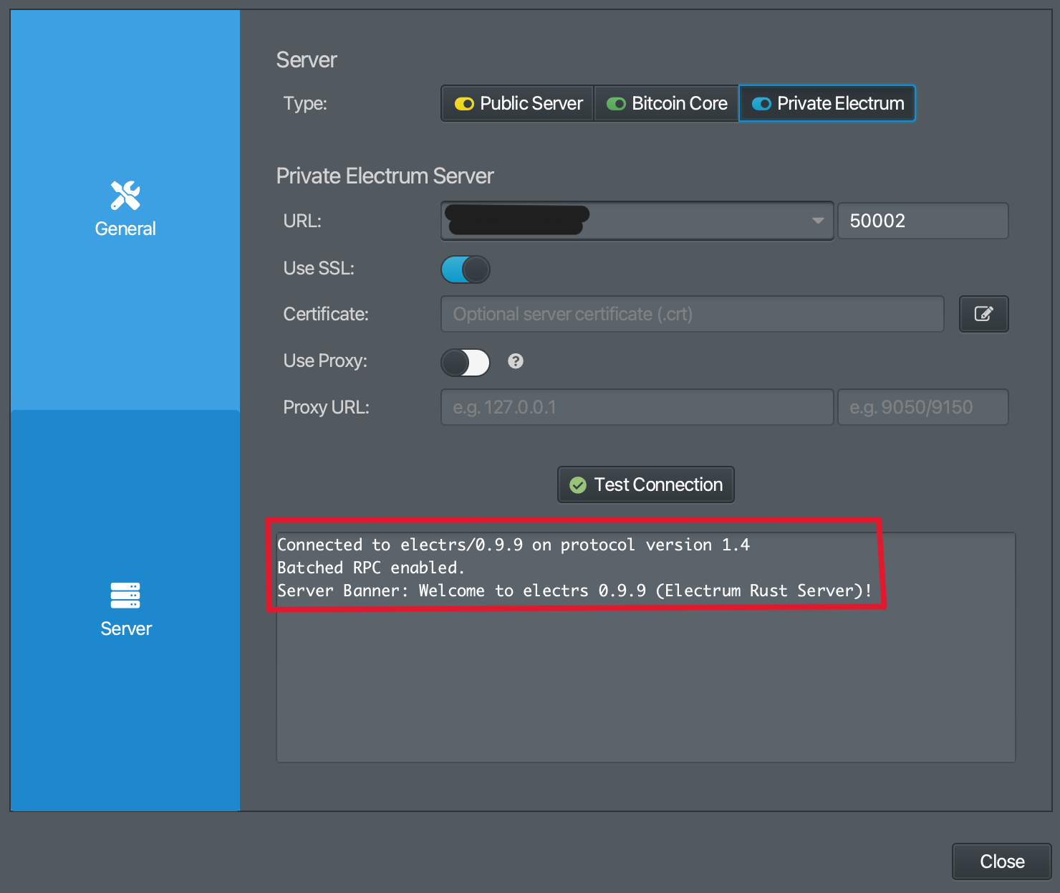1060x893 pixels.
Task: Click the Close button
Action: click(x=1001, y=861)
